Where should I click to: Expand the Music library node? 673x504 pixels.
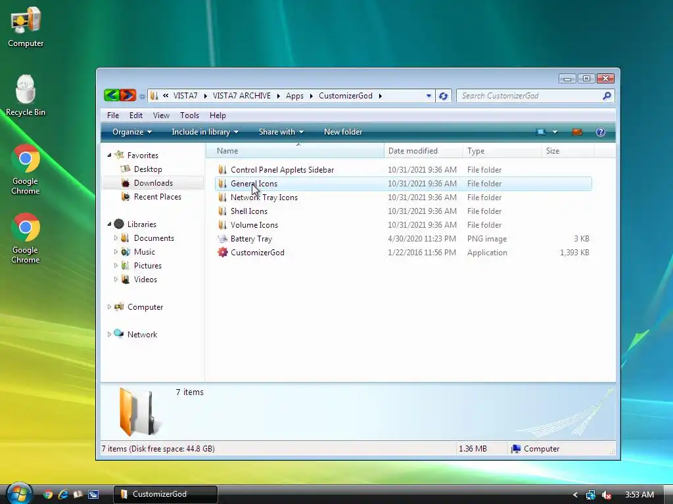click(116, 251)
